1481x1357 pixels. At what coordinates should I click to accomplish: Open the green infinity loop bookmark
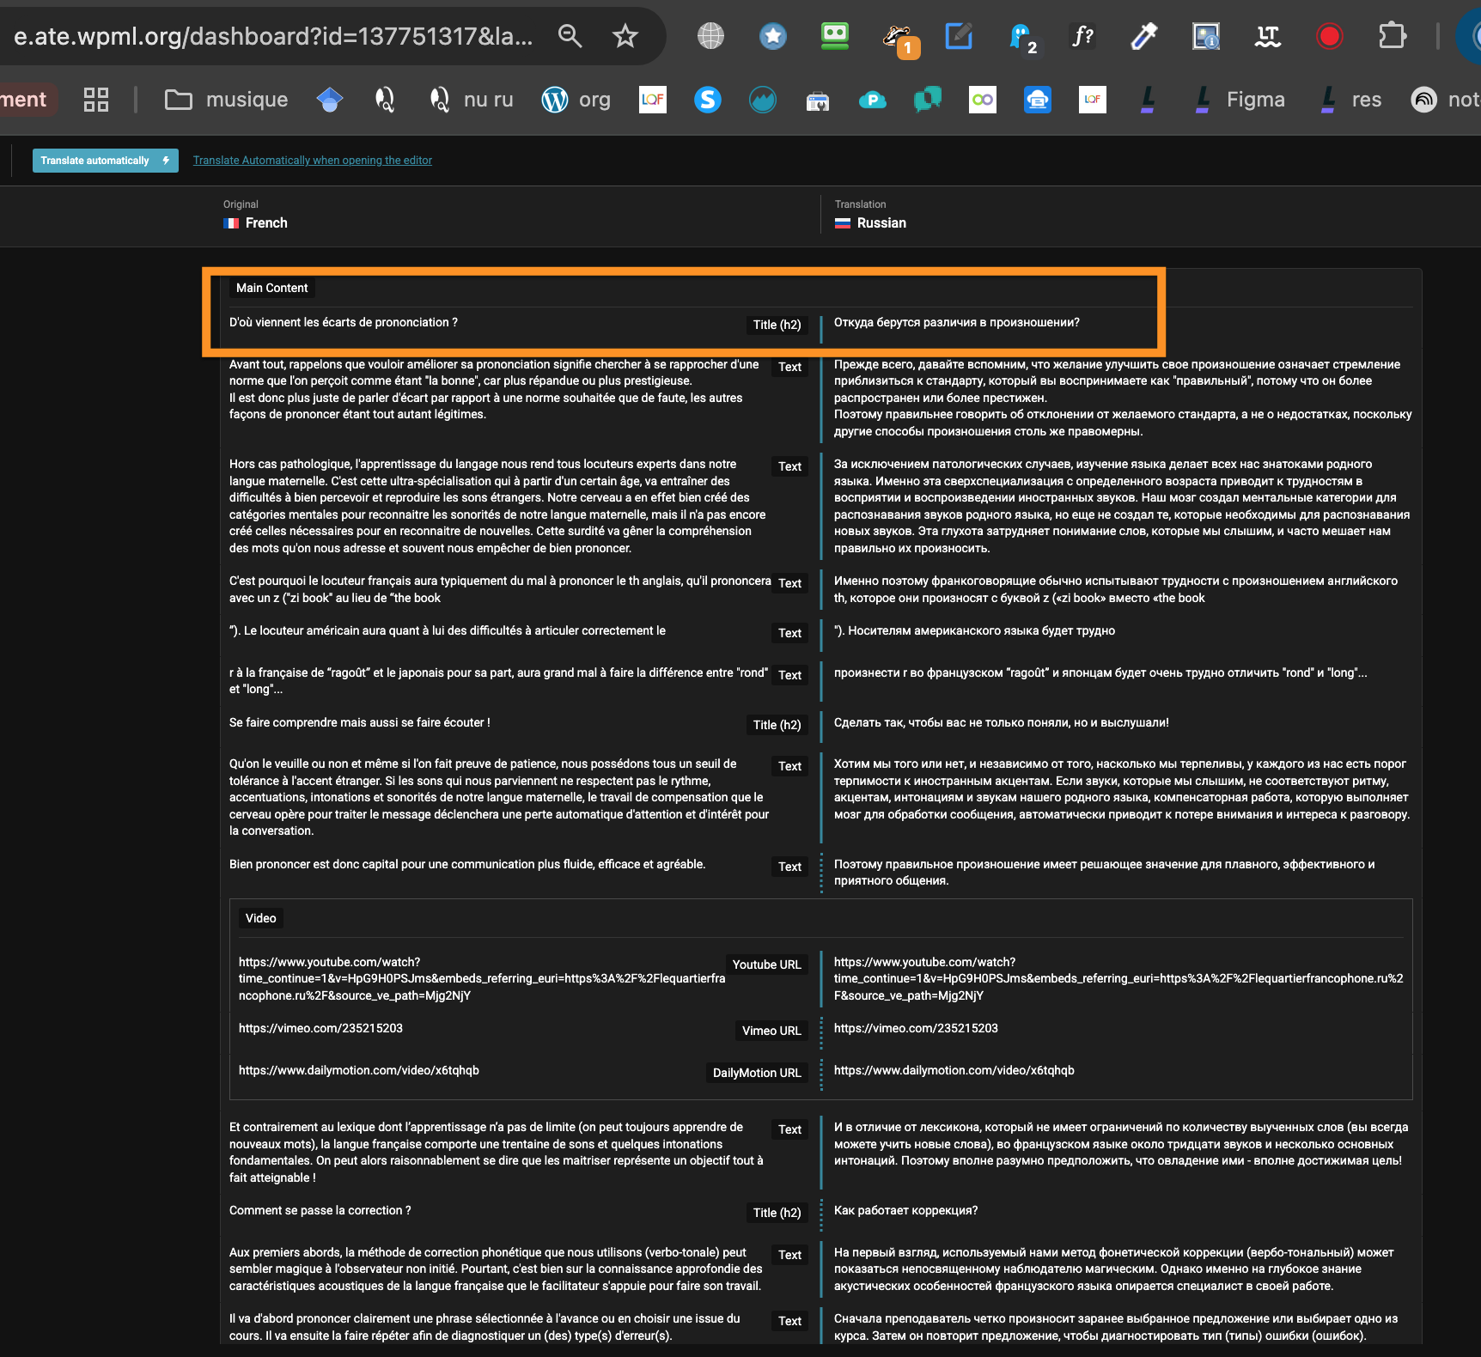[983, 100]
